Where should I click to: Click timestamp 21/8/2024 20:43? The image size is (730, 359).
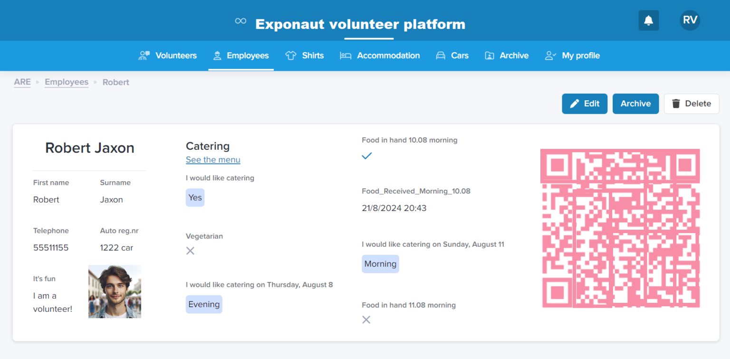(x=394, y=208)
